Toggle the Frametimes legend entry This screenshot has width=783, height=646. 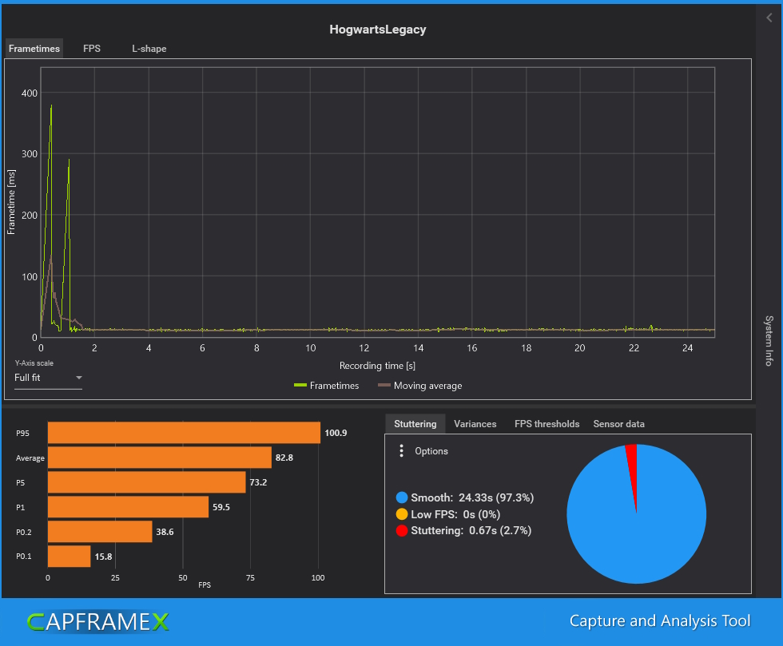pyautogui.click(x=327, y=386)
